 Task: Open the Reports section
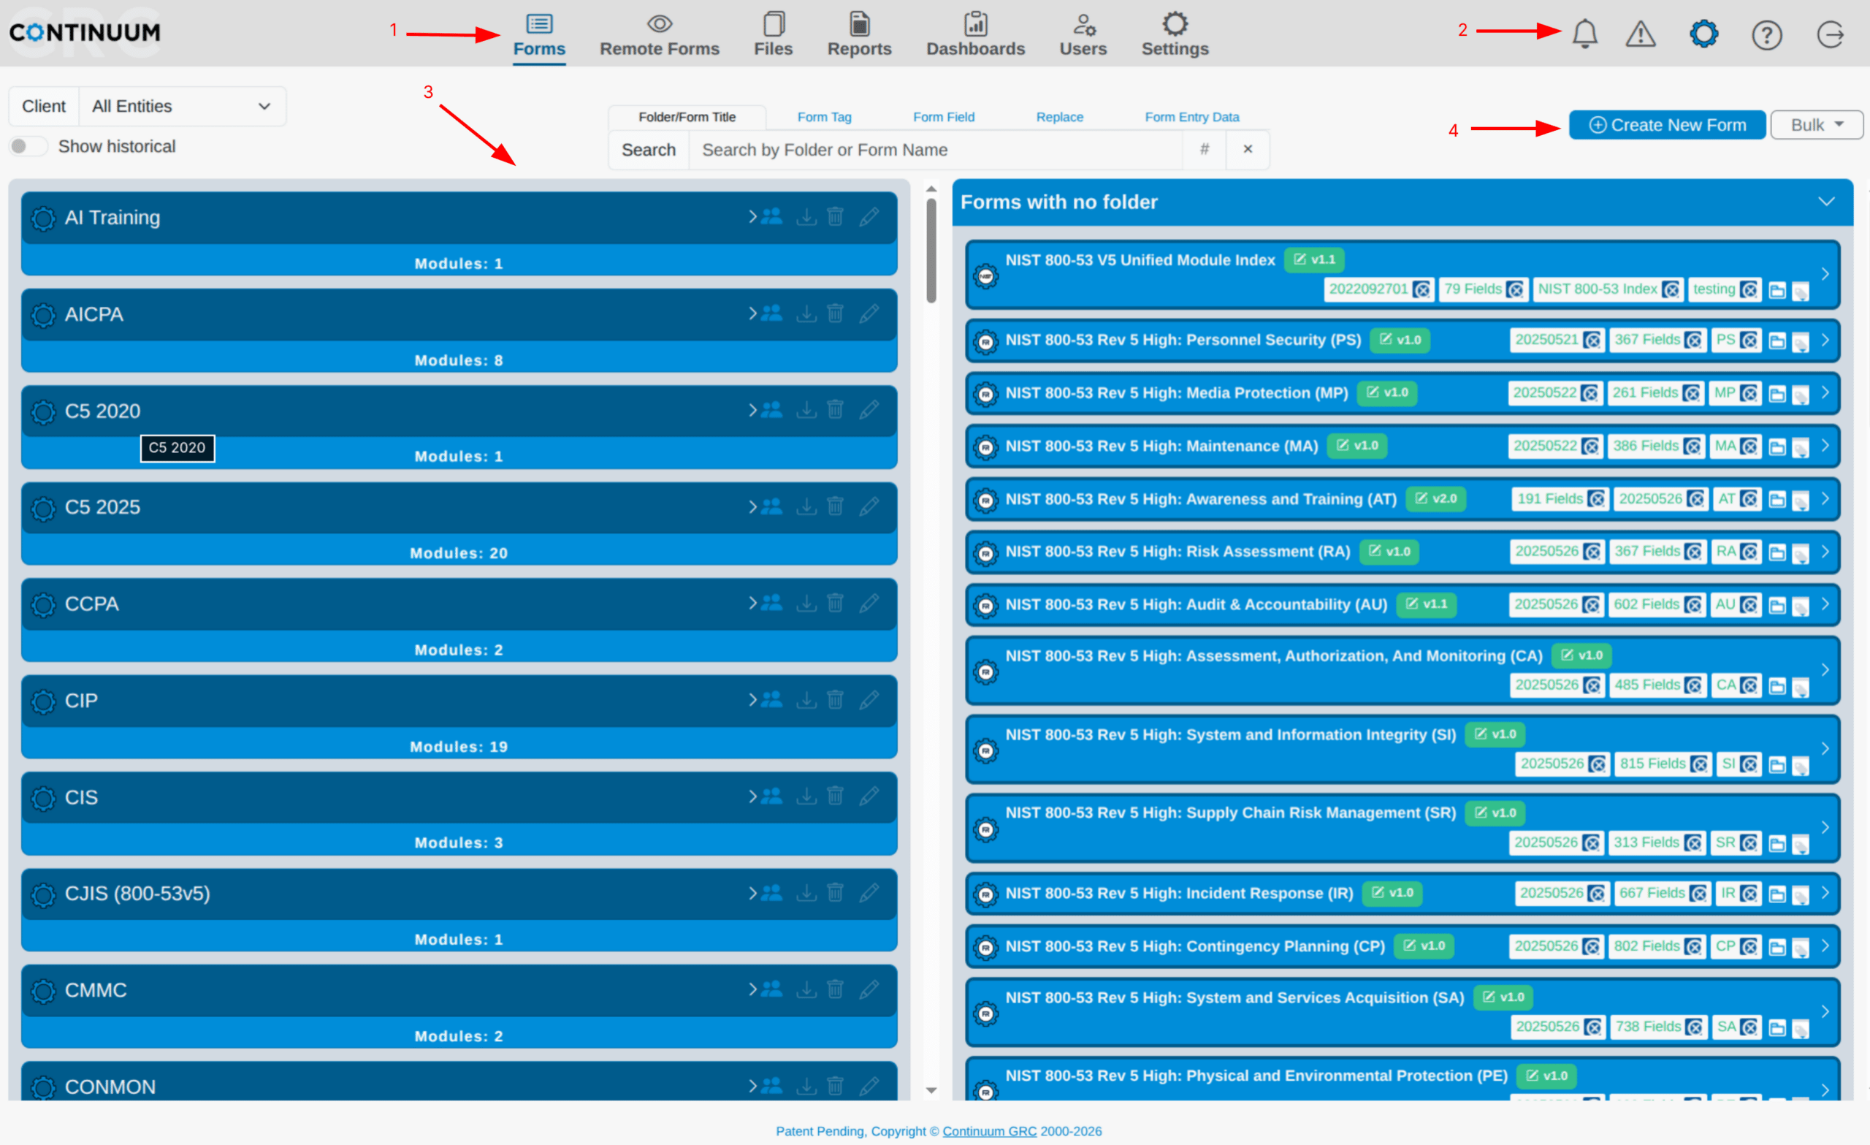point(859,35)
